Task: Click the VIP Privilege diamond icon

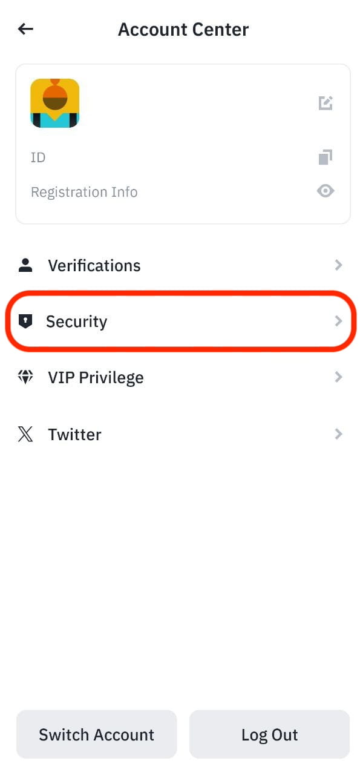Action: 25,377
